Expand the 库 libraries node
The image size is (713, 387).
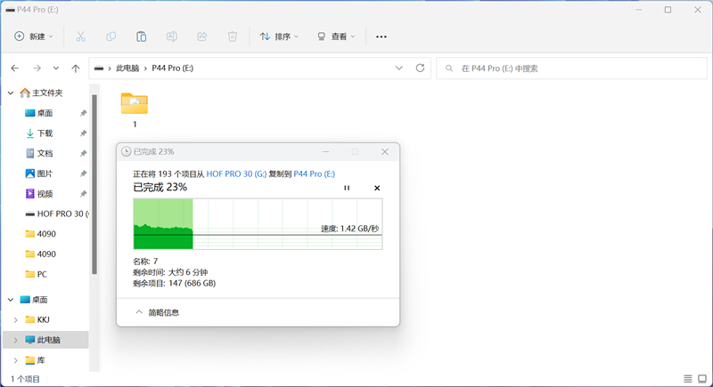(x=15, y=360)
